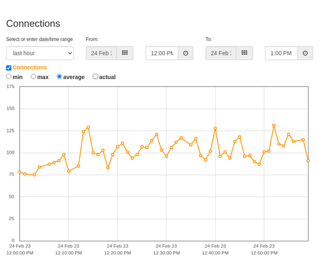Click the To time field 1:00 PM
Viewport: 319px width, 257px height.
click(x=281, y=53)
